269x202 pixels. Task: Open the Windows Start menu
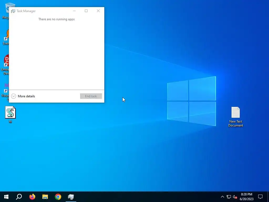coord(6,197)
